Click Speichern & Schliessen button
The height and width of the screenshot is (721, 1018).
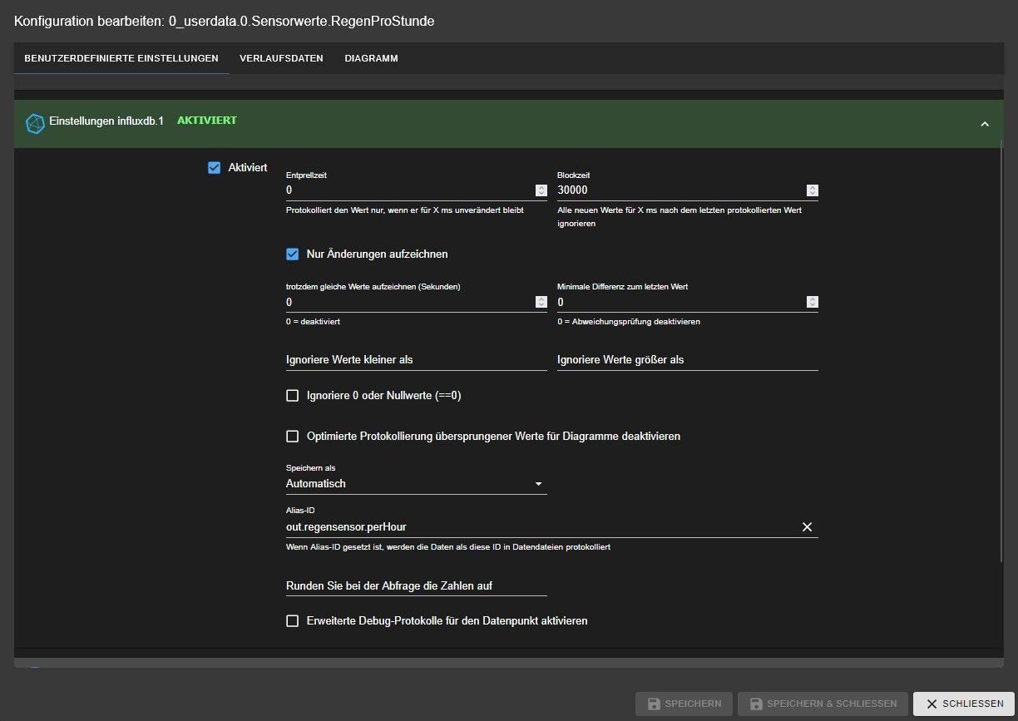pos(823,704)
